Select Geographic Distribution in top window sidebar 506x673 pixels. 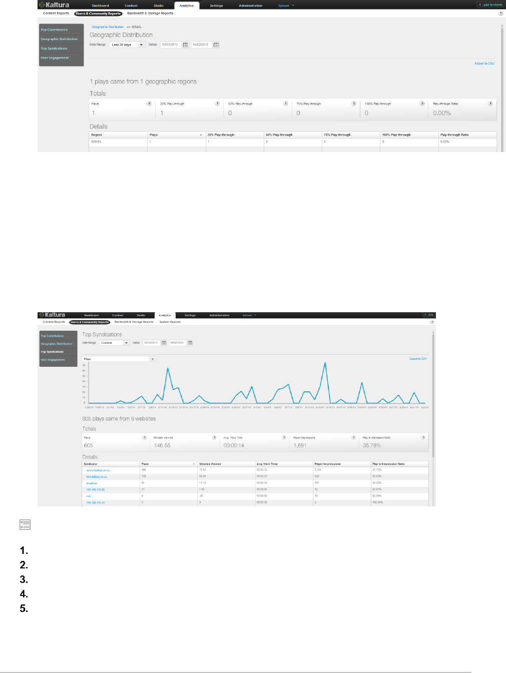pyautogui.click(x=59, y=39)
